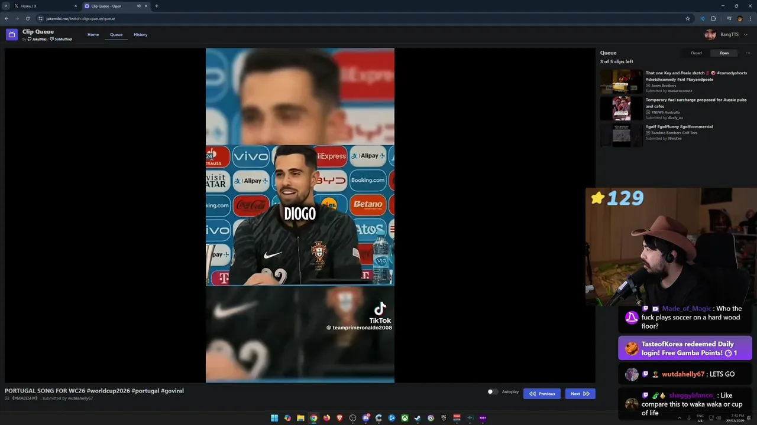Screen dimensions: 757x425
Task: Close the Home / X browser tab
Action: (x=76, y=6)
